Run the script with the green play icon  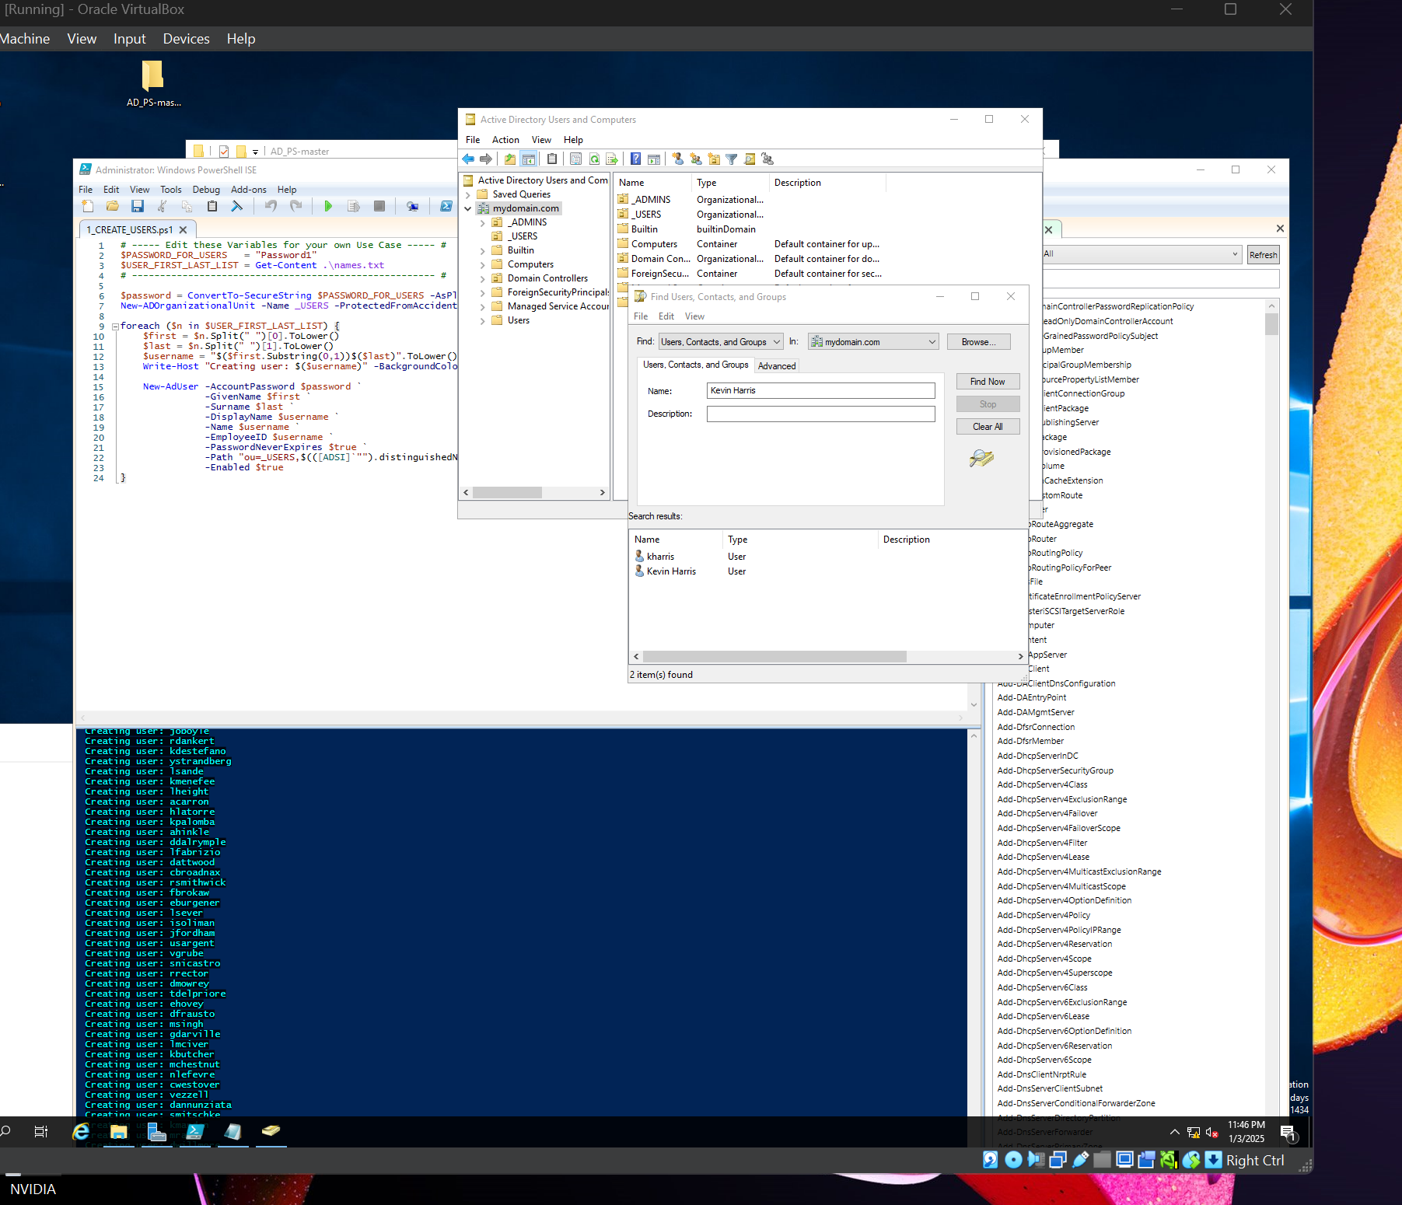click(328, 206)
